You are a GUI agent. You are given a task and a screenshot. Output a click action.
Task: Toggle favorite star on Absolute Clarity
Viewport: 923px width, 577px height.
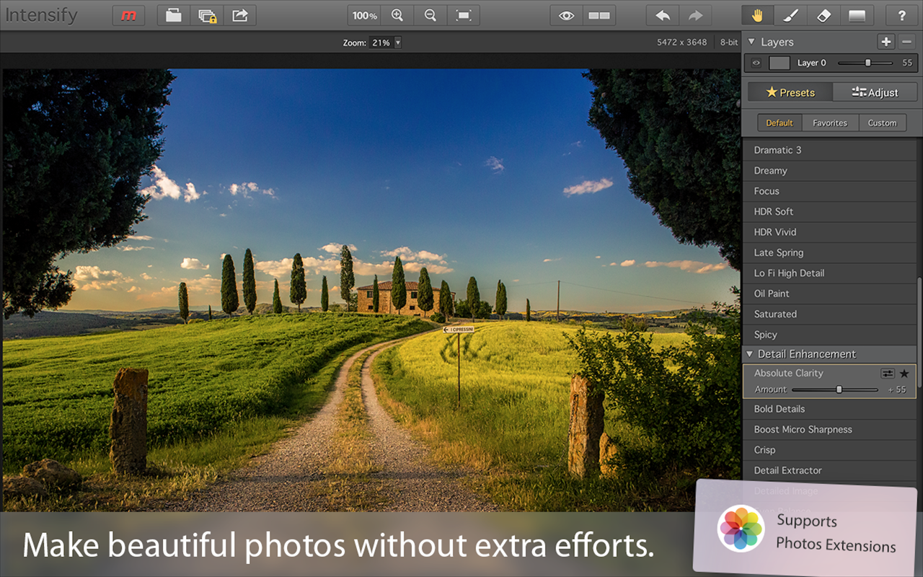pos(904,374)
